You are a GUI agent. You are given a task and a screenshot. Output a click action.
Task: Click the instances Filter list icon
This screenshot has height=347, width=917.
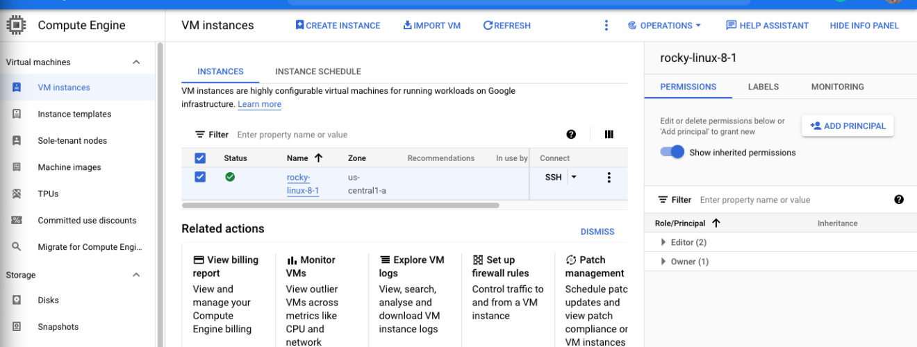coord(200,135)
